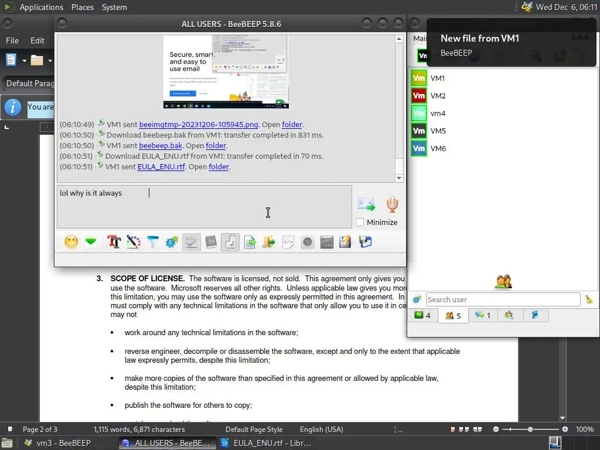
Task: Click the New document icon in Writer
Action: (x=11, y=60)
